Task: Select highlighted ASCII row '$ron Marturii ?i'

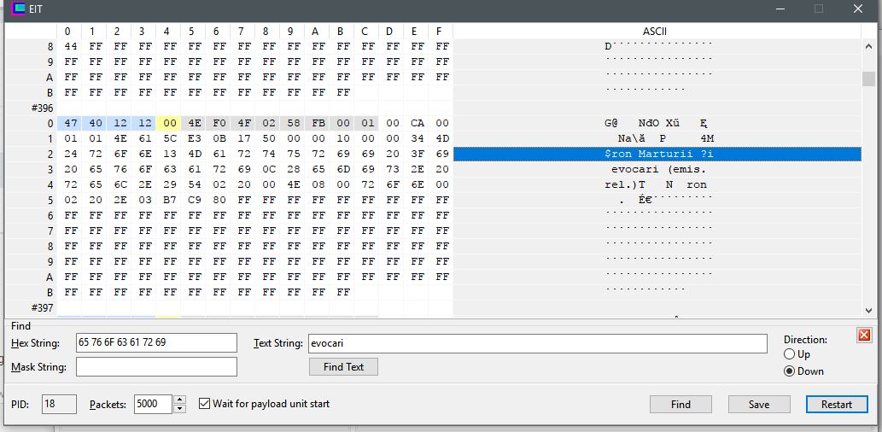Action: point(657,154)
